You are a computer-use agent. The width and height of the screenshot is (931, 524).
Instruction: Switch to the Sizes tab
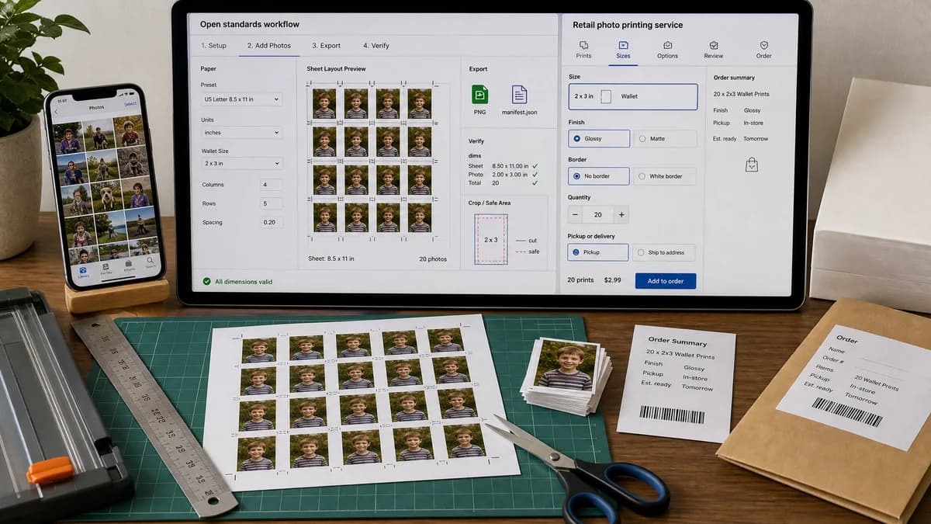point(623,50)
